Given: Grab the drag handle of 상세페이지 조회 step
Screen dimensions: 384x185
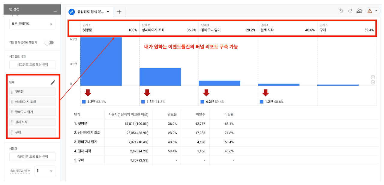Looking at the screenshot, I should 12,102.
